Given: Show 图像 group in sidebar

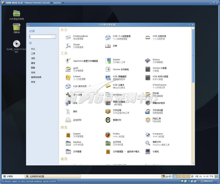Looking at the screenshot, I should 33,68.
